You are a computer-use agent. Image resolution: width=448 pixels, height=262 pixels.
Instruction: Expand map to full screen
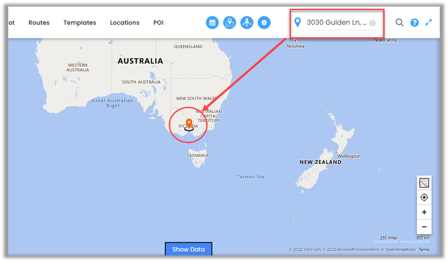click(x=429, y=22)
